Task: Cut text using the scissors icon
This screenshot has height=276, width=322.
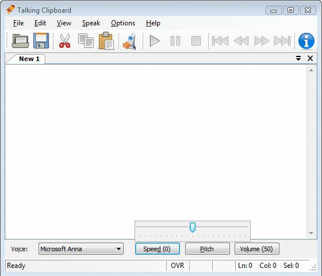Action: [64, 41]
